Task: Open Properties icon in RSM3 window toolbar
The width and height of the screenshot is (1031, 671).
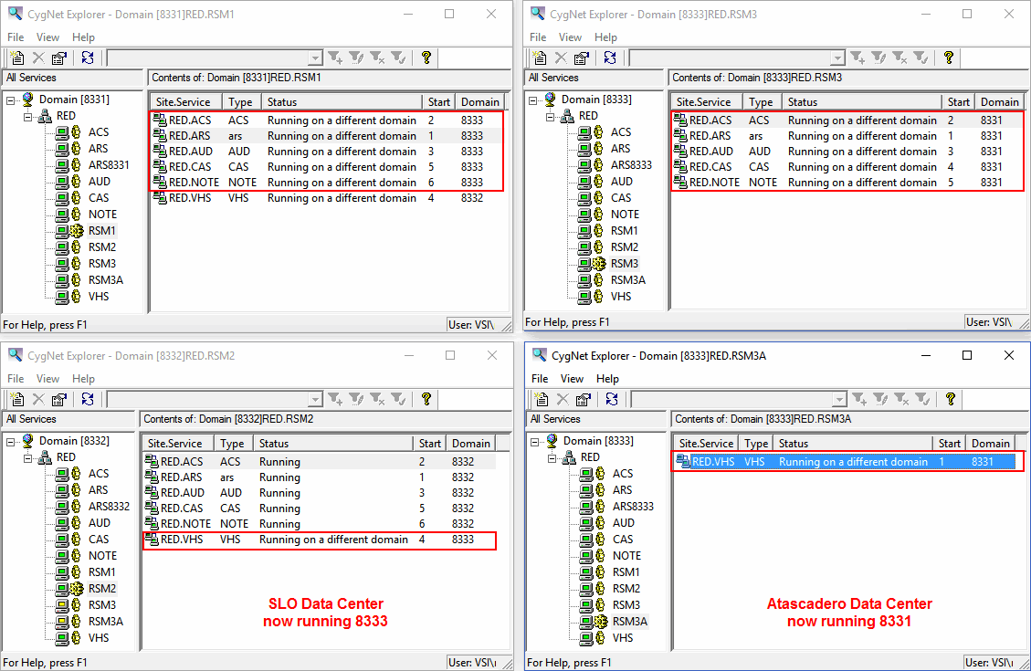Action: 582,58
